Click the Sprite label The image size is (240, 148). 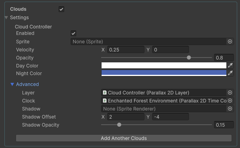click(23, 42)
